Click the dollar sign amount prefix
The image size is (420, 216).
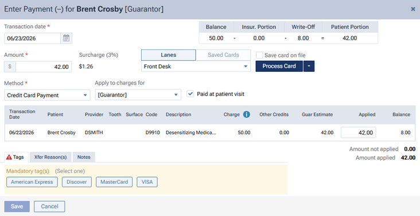[x=10, y=67]
